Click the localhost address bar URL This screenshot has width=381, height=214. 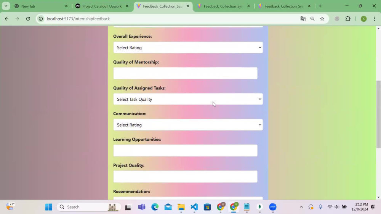(78, 19)
